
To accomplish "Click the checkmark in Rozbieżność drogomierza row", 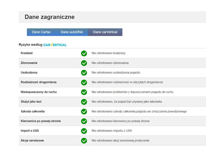I will coord(84,83).
